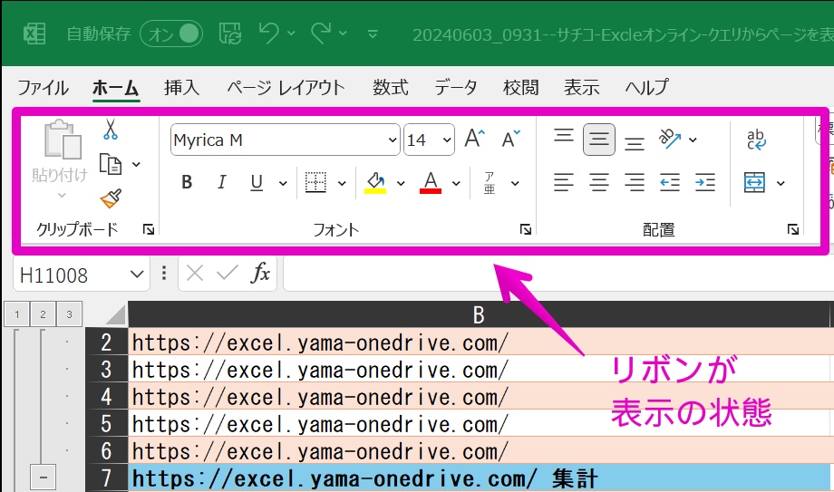The image size is (834, 492).
Task: Click the text Orientation icon
Action: pos(669,139)
